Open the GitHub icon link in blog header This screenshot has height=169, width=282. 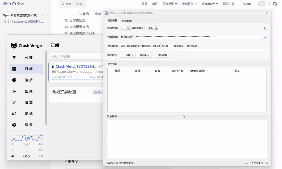(275, 4)
